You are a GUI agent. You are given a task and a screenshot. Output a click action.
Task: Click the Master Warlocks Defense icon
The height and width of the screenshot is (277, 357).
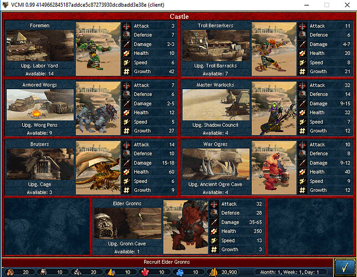click(302, 94)
